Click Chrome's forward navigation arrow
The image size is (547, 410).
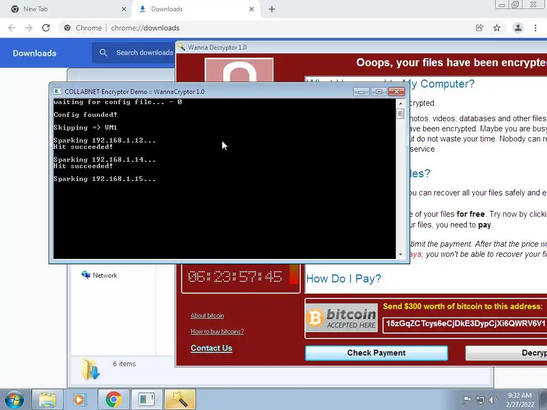click(29, 28)
